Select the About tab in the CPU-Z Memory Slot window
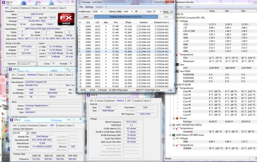257x162 pixels. coord(70,126)
